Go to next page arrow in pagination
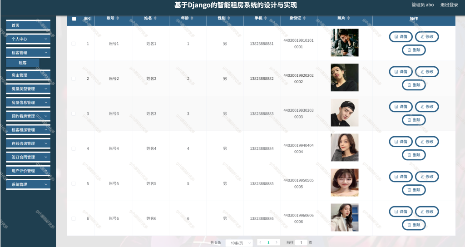The image size is (465, 247). point(277,242)
